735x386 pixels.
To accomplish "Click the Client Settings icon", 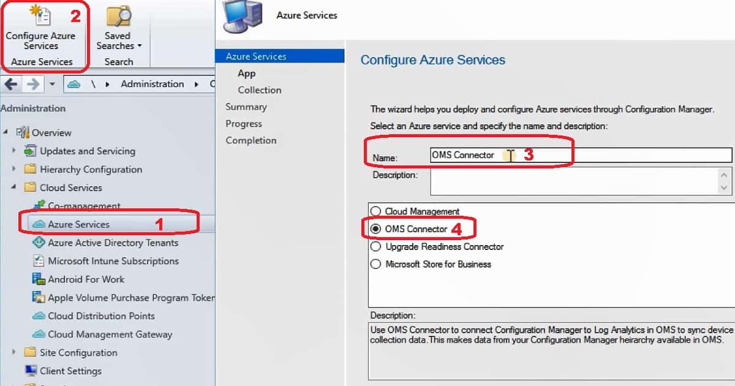I will click(x=32, y=371).
